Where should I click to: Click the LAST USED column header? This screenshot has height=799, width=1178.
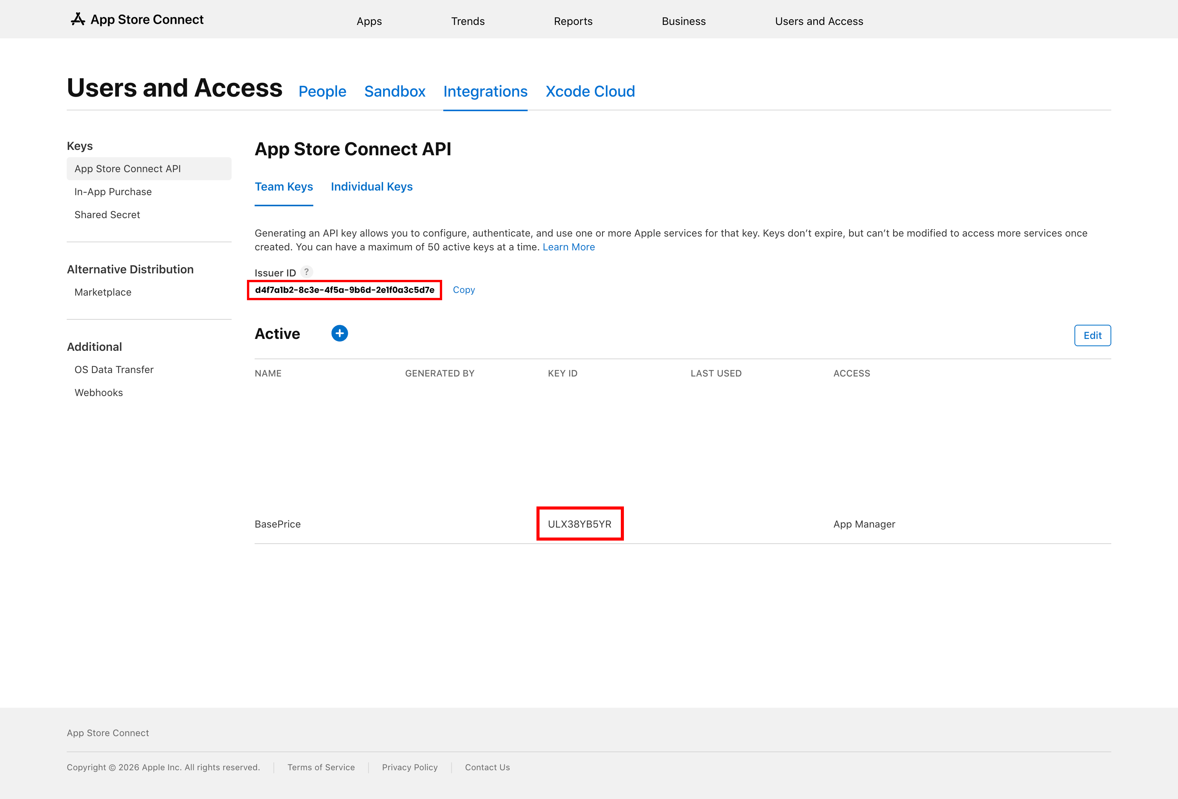(716, 373)
